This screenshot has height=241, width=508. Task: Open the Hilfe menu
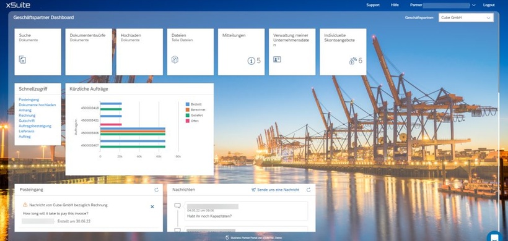click(395, 5)
